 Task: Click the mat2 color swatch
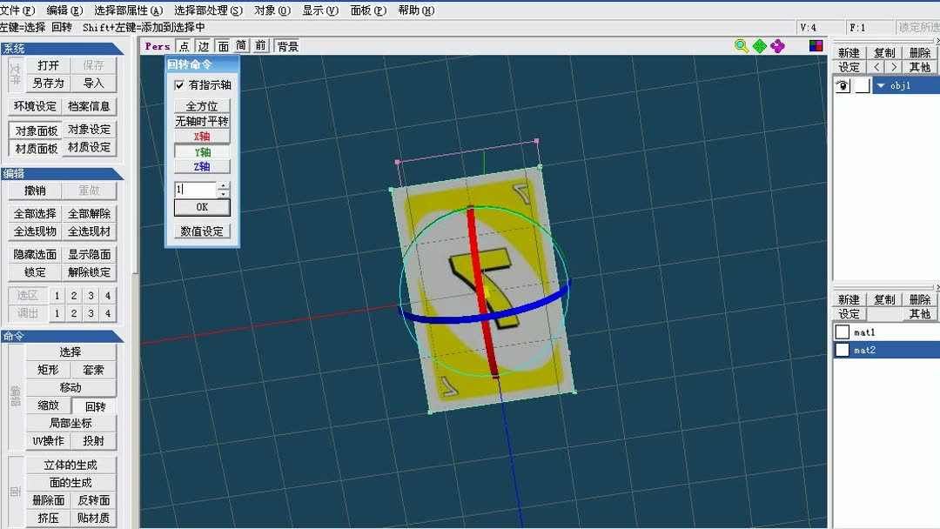pyautogui.click(x=841, y=350)
